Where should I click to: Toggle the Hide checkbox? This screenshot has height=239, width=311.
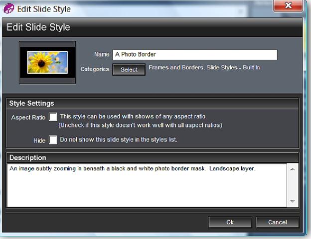tap(53, 140)
